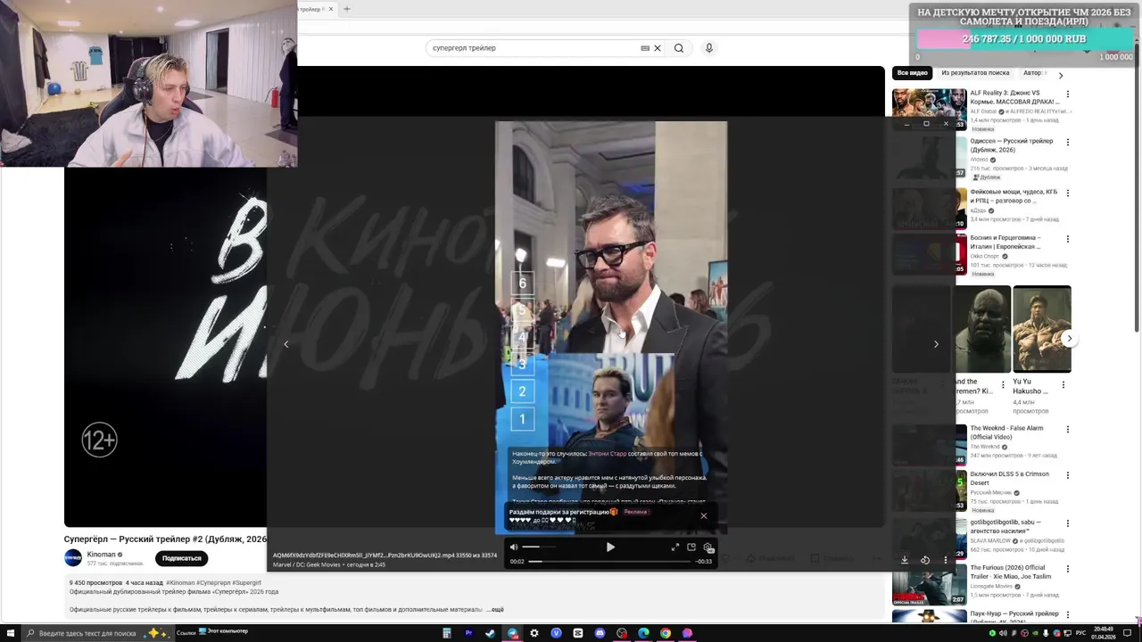
Task: Expand the description with '...ещё'
Action: [495, 610]
